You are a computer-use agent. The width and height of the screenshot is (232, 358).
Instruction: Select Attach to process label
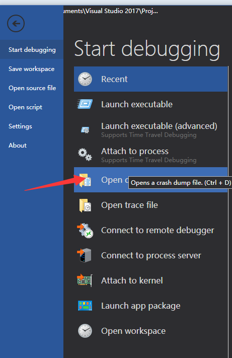coord(135,151)
